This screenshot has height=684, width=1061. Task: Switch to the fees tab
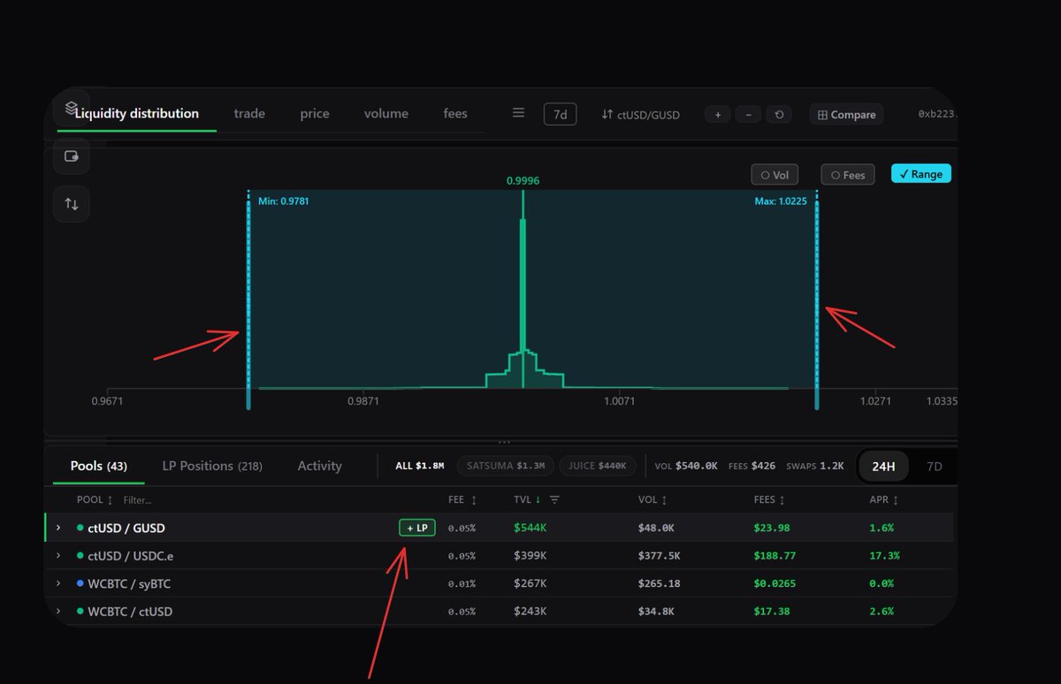(455, 113)
